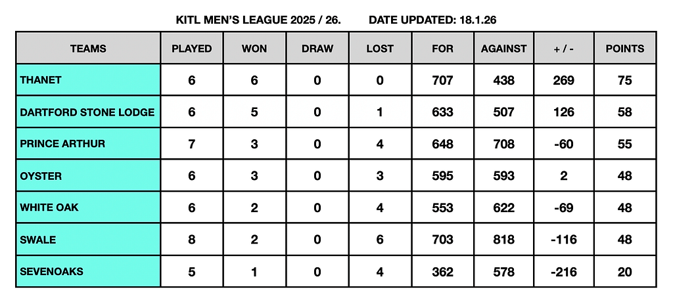The image size is (673, 308).
Task: Select the DRAW column header
Action: (317, 49)
